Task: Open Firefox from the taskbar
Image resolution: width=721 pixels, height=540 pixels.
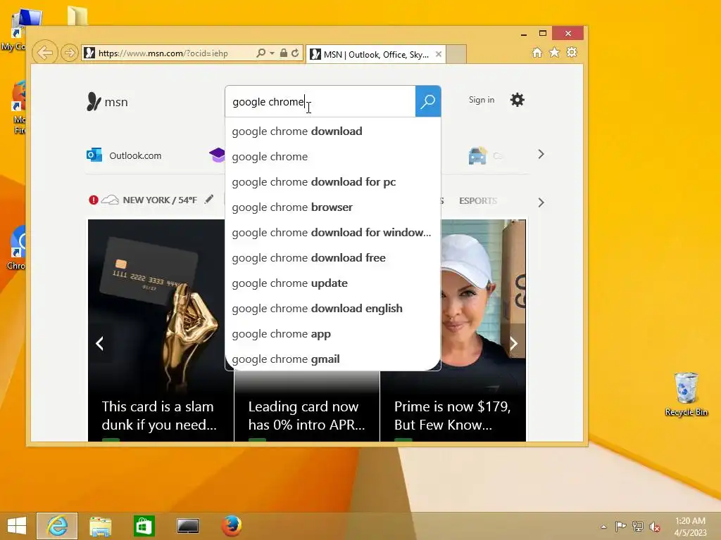Action: pyautogui.click(x=231, y=526)
